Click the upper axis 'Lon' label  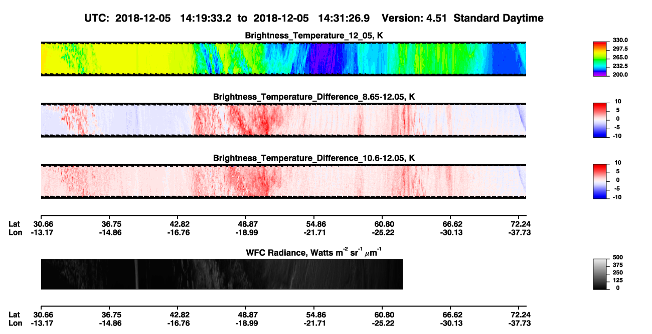[15, 232]
